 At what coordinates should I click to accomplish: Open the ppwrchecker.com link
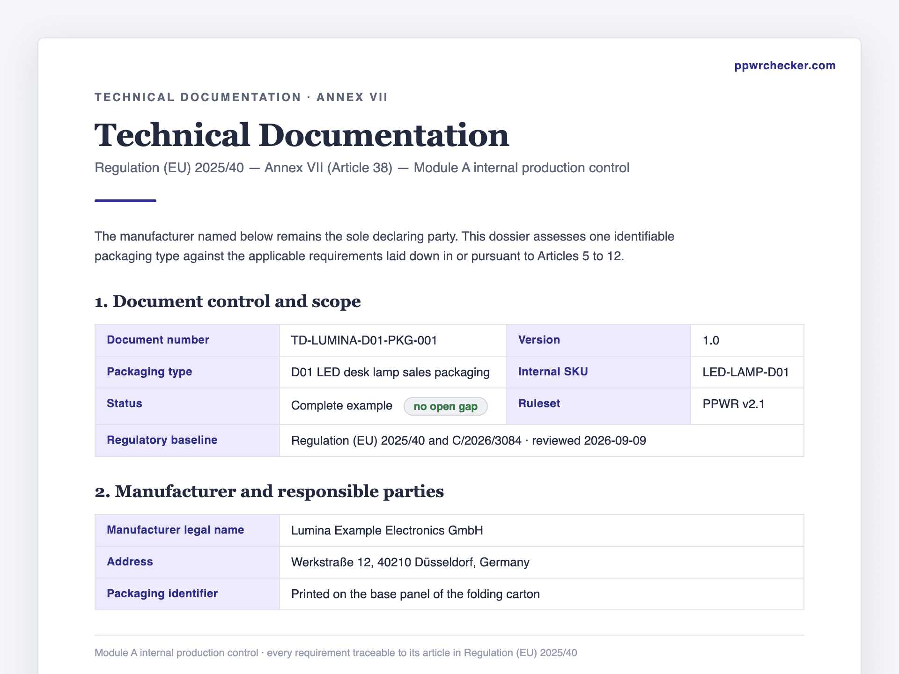pos(785,66)
